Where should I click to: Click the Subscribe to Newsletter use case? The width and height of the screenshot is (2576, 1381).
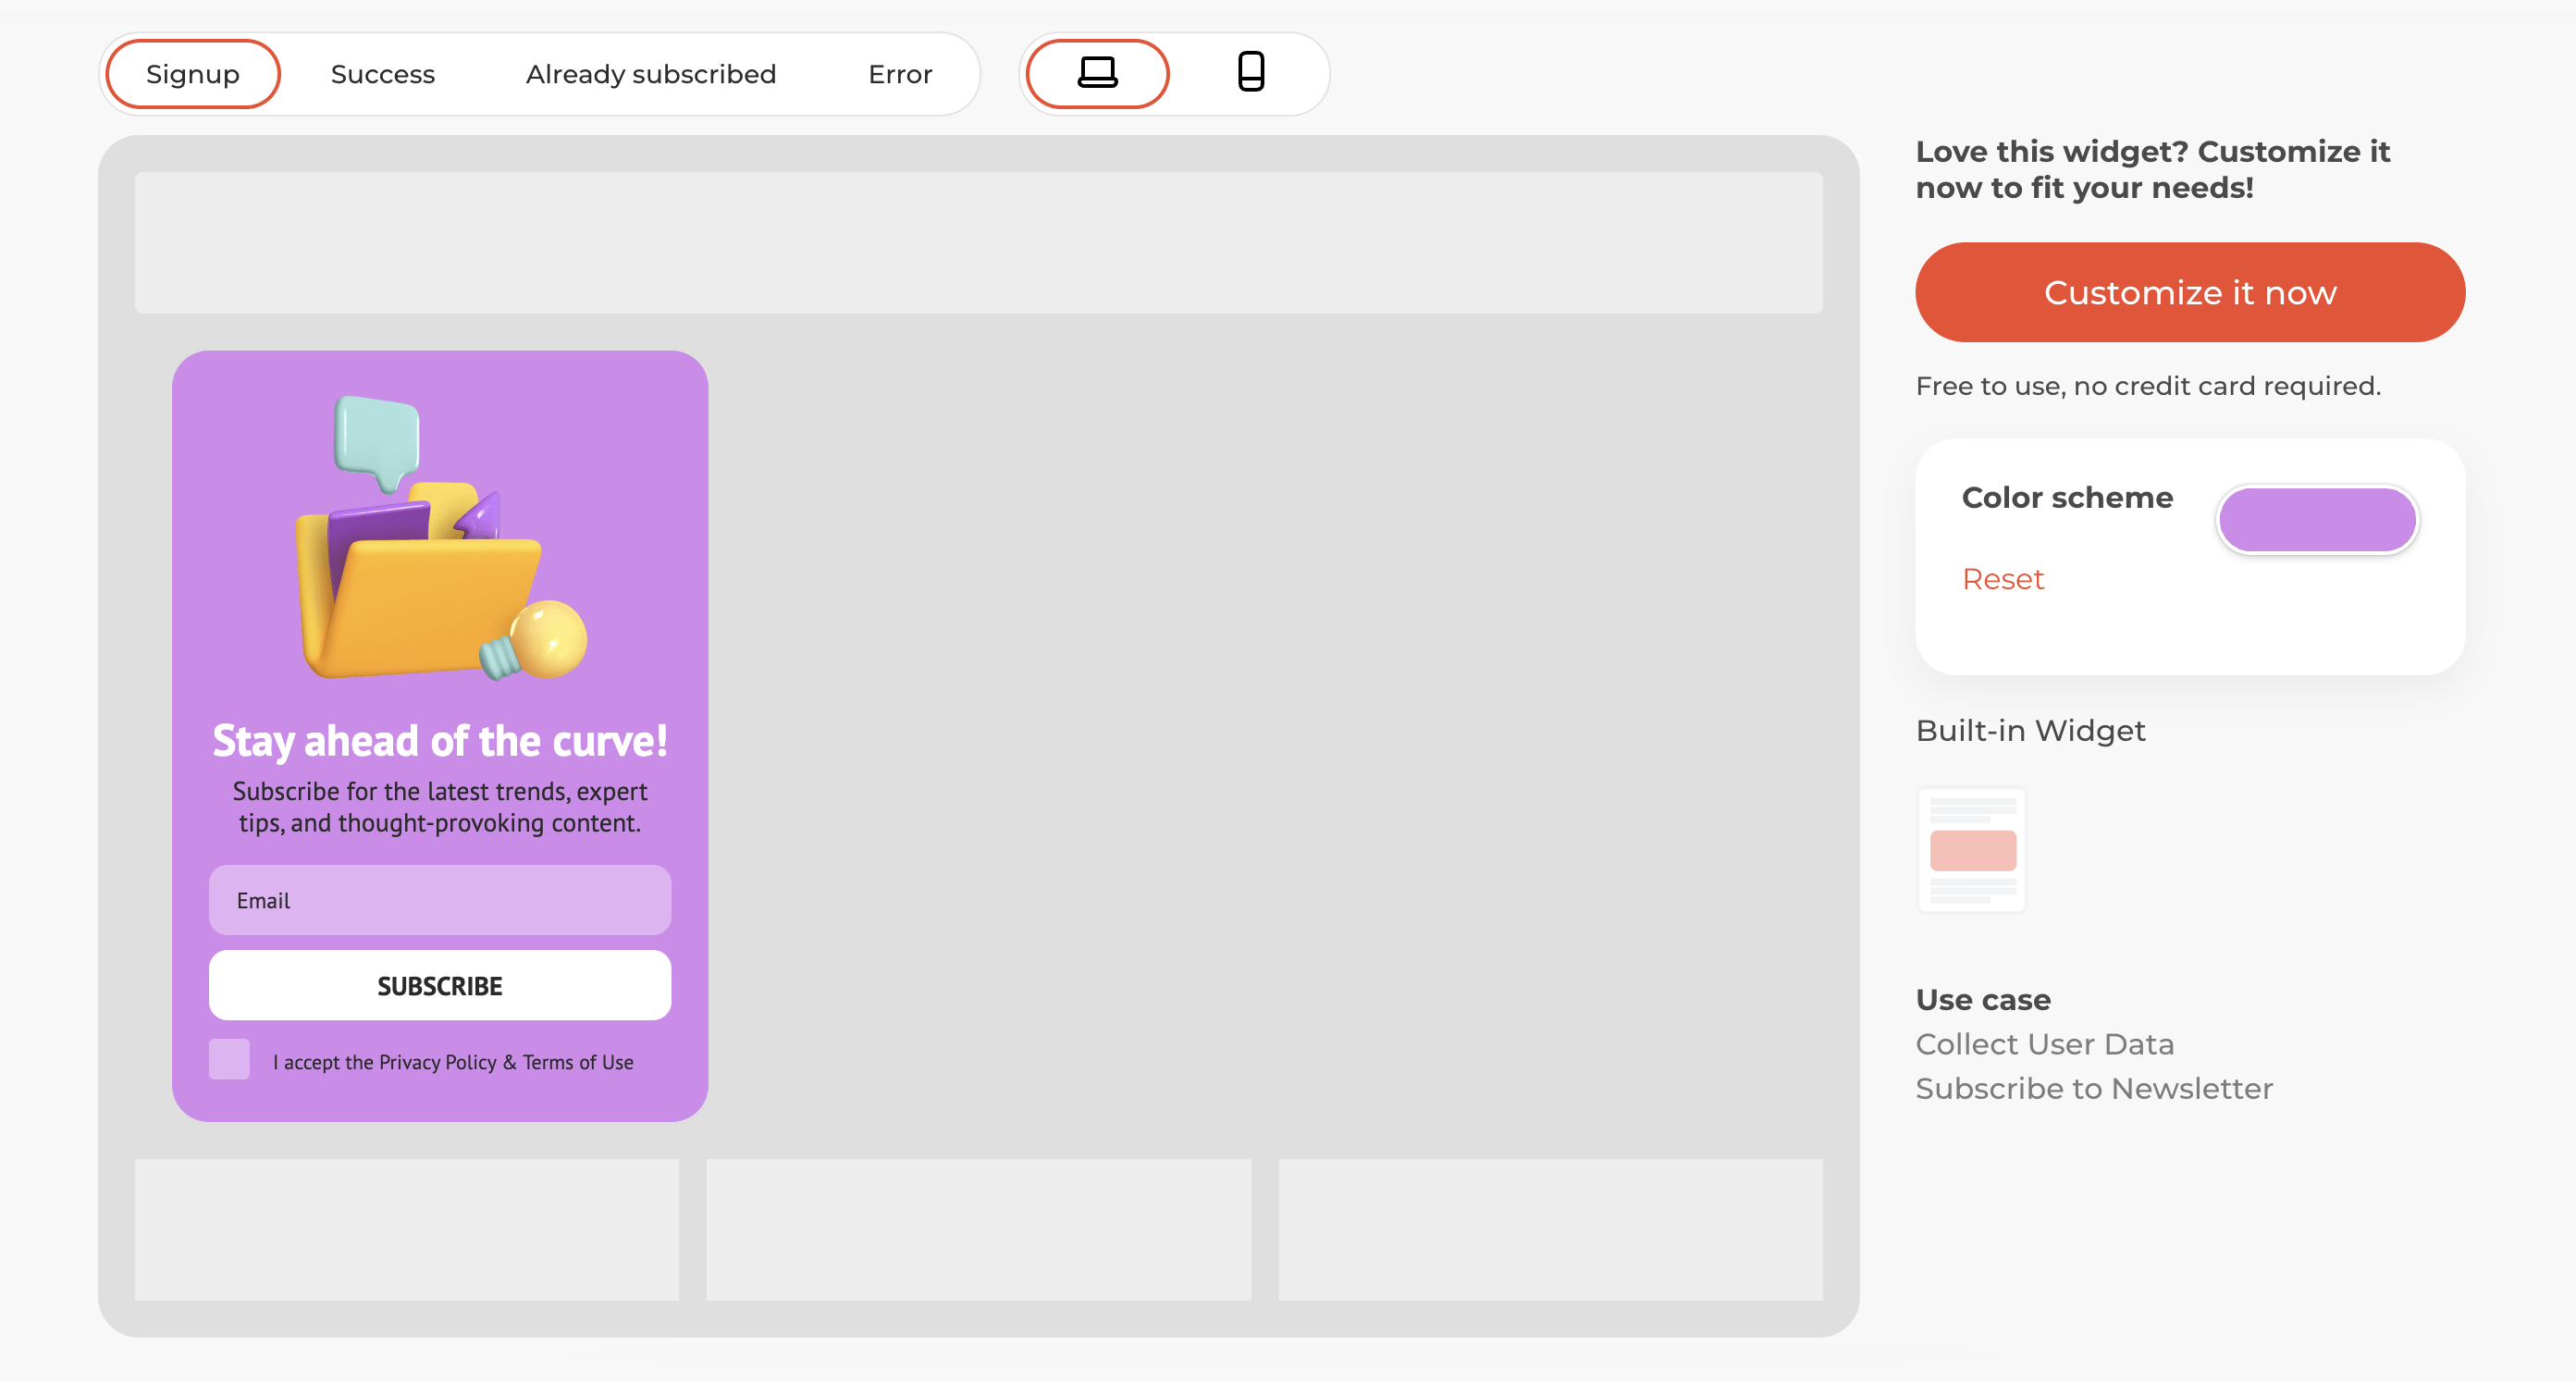point(2094,1088)
